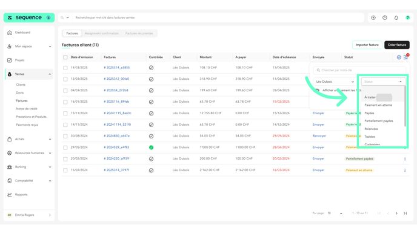The width and height of the screenshot is (417, 234).
Task: Click the controlled check icon for invoice 2025313_3797f
Action: coord(151,171)
